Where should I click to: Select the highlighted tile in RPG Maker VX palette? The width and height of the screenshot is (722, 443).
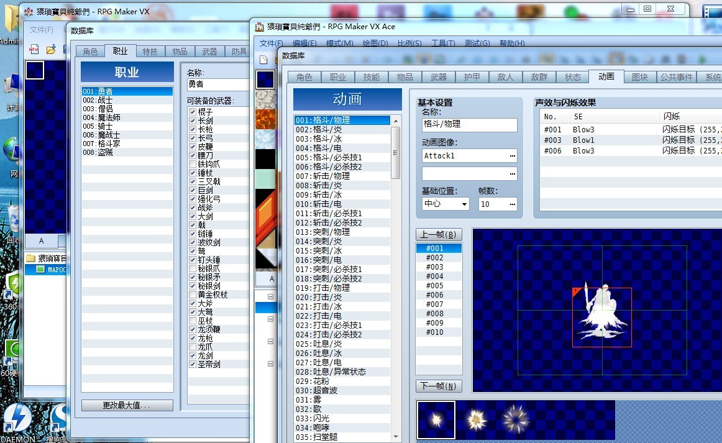[x=35, y=70]
